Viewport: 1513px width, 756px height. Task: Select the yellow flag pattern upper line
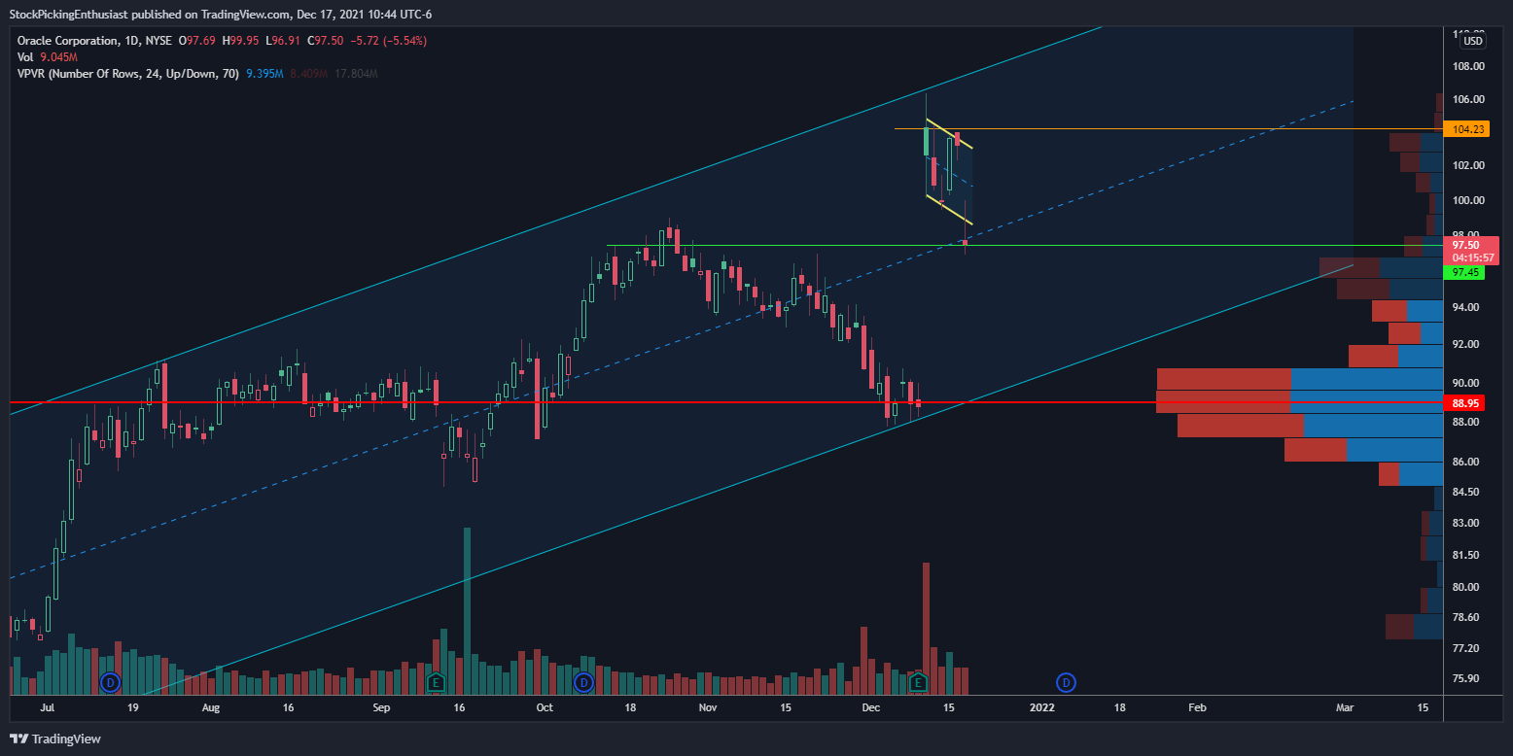click(x=949, y=134)
